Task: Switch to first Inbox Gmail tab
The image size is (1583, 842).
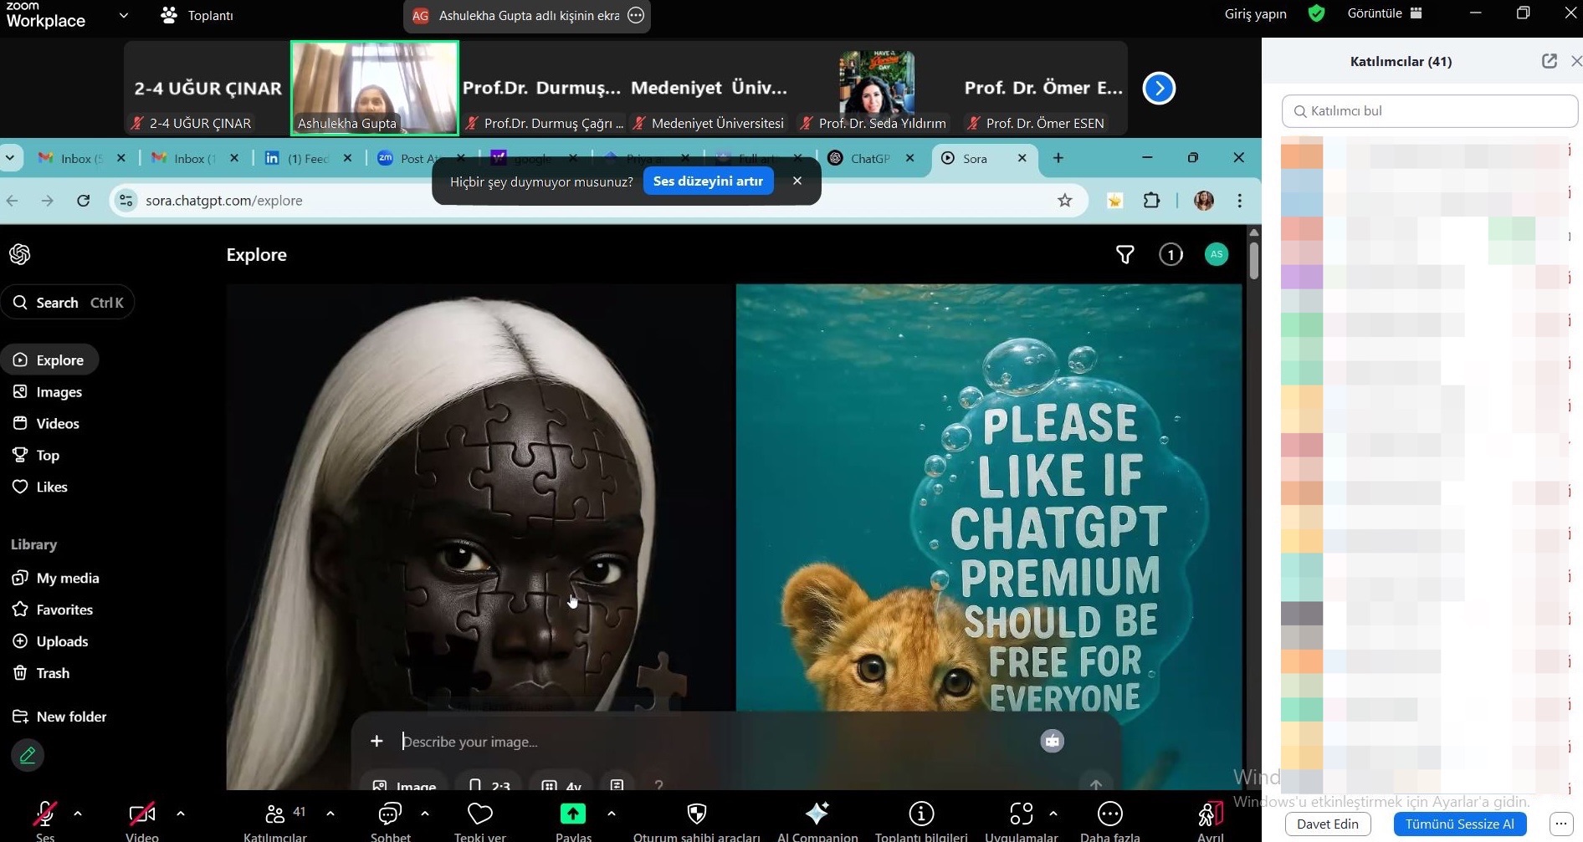Action: coord(81,158)
